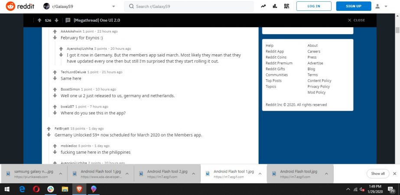The height and width of the screenshot is (195, 400).
Task: Open the All bar-chart icon
Action: (275, 6)
